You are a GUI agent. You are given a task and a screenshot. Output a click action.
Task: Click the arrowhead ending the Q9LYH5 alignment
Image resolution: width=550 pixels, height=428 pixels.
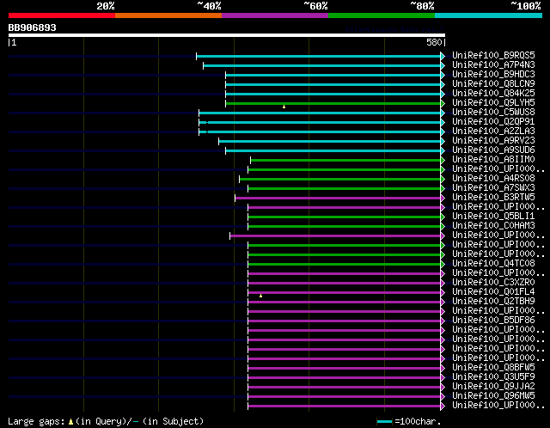coord(443,103)
